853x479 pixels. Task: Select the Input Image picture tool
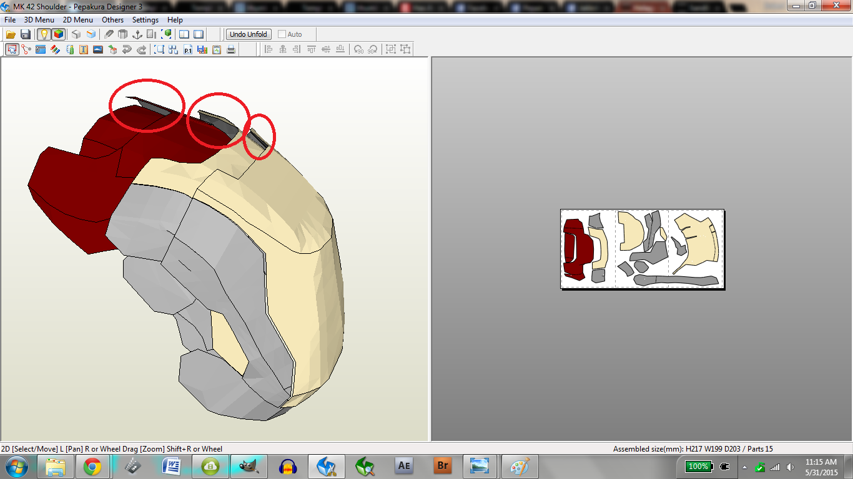pyautogui.click(x=98, y=49)
